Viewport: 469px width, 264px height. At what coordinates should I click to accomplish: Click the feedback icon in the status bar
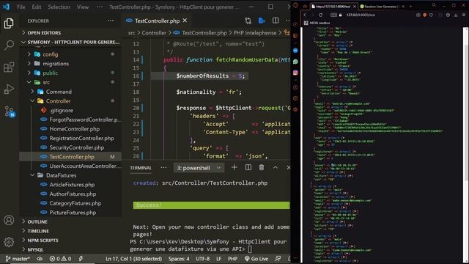pyautogui.click(x=278, y=259)
